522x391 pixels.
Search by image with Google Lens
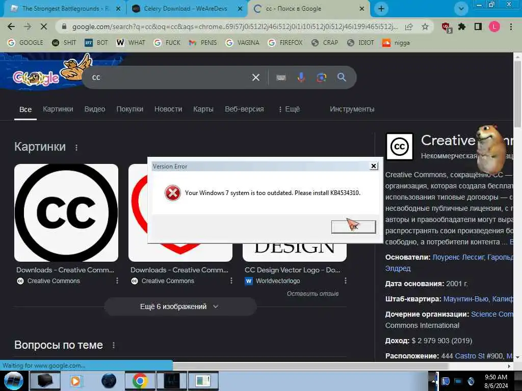click(x=321, y=77)
